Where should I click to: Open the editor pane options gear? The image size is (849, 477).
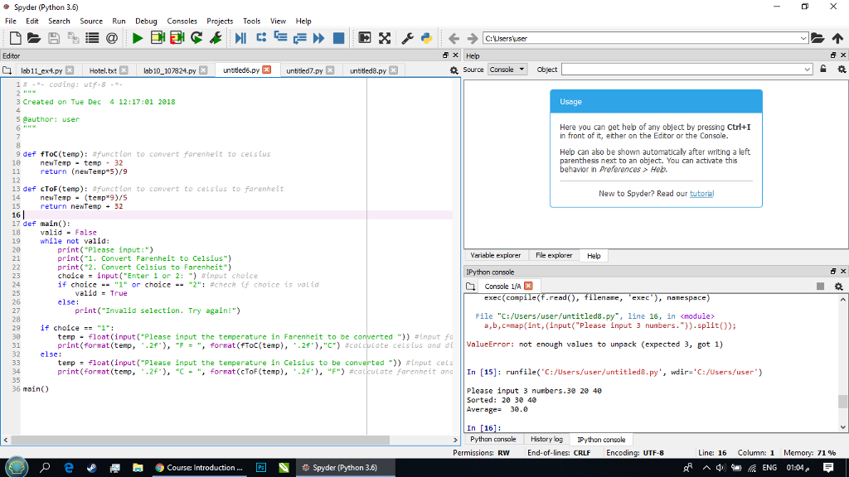click(x=454, y=70)
